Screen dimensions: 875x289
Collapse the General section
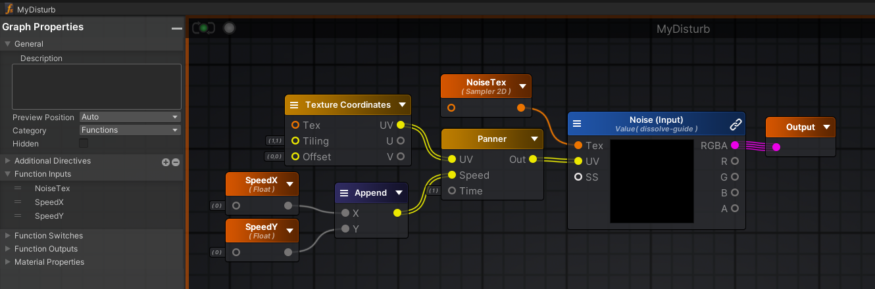8,44
